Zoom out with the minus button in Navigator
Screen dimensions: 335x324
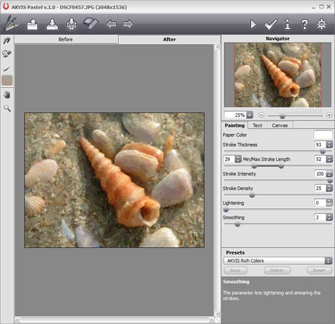pos(261,115)
